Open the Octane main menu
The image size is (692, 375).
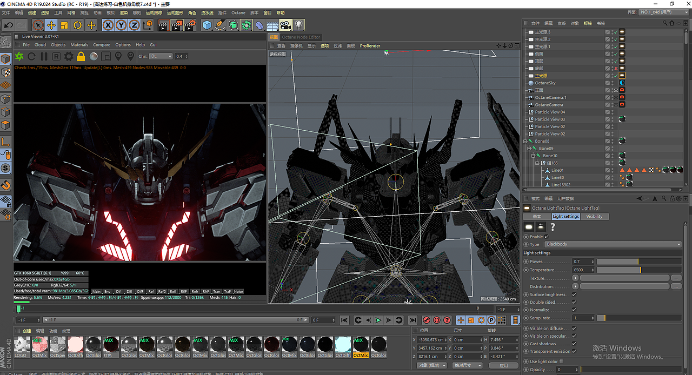238,12
